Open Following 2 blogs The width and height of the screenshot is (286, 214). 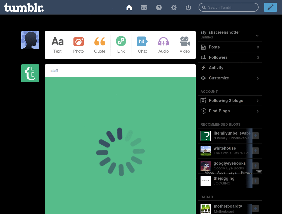click(230, 101)
